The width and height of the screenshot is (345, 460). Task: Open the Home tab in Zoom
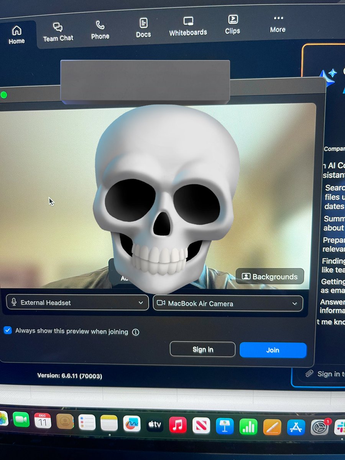[x=16, y=34]
